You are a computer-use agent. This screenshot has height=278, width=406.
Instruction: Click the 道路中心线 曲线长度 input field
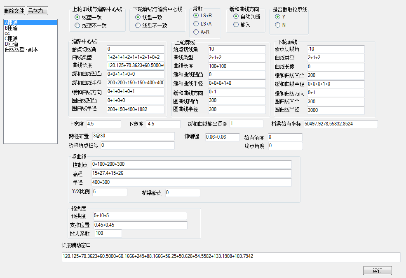tap(135, 66)
